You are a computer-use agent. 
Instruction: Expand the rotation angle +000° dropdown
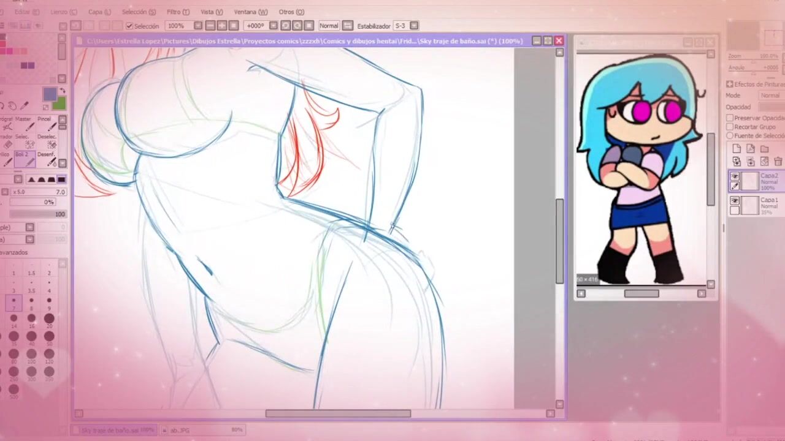(x=274, y=26)
